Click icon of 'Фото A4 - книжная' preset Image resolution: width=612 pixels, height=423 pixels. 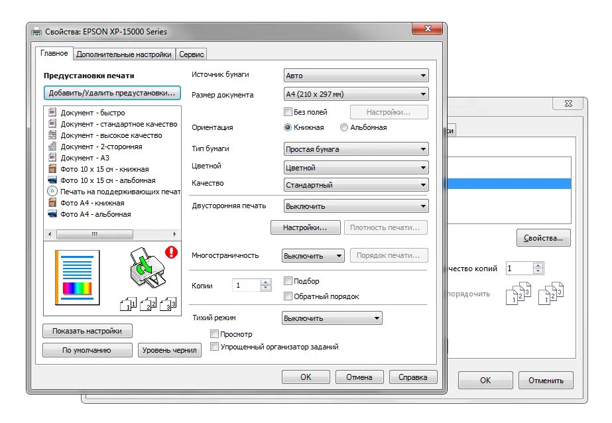52,203
